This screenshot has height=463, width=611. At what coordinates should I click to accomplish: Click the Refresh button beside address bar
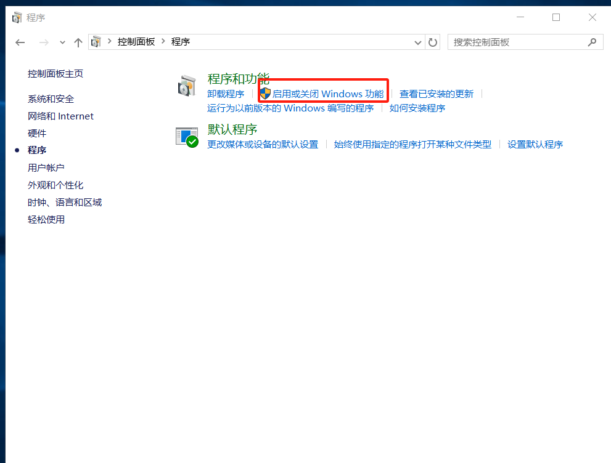433,42
